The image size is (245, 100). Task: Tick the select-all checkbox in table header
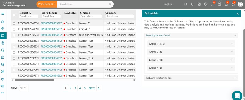pyautogui.click(x=14, y=15)
